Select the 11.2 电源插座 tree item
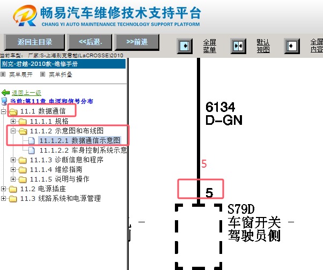 coord(43,189)
